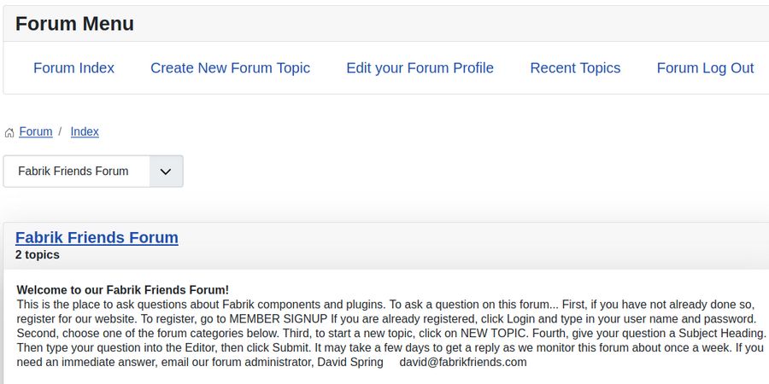Click the slash separator in the breadcrumb
The height and width of the screenshot is (384, 769).
(61, 131)
